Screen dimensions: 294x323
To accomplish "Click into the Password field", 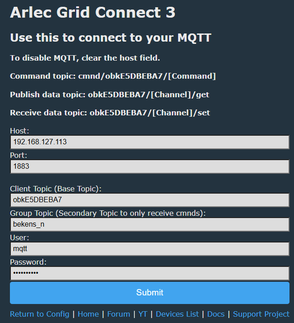I will (x=149, y=273).
